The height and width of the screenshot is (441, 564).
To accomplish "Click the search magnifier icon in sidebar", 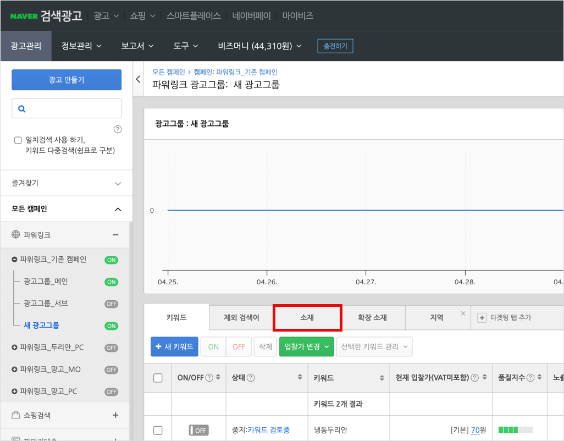I will (22, 109).
